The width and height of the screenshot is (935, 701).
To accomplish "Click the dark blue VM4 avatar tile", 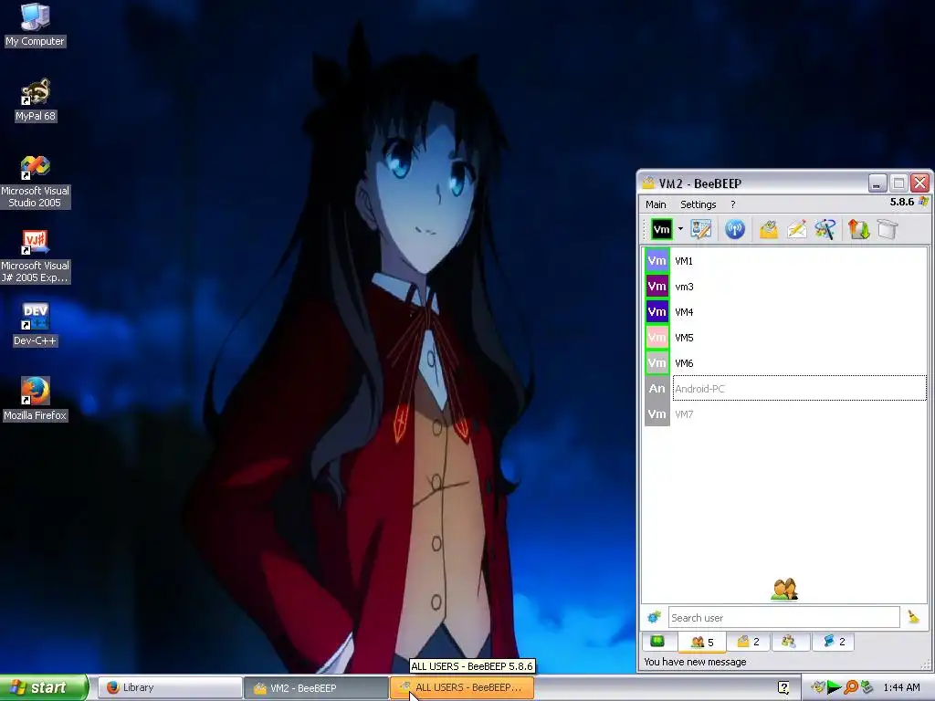I will [x=657, y=312].
